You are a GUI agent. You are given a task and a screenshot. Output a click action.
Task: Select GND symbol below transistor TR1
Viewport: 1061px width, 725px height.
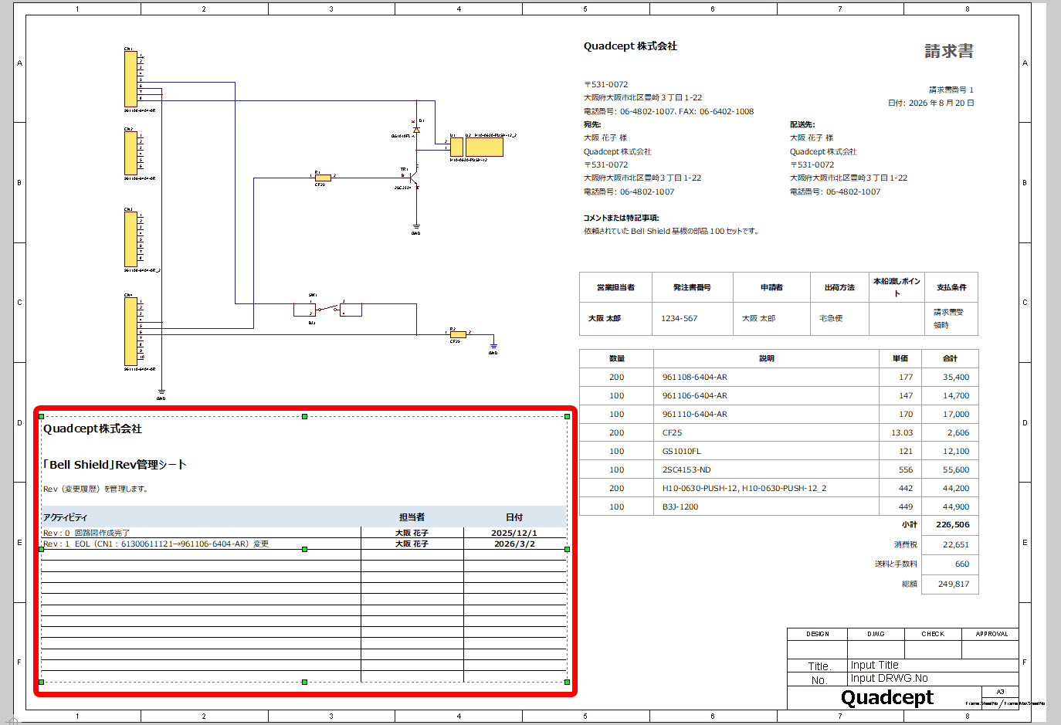[416, 229]
